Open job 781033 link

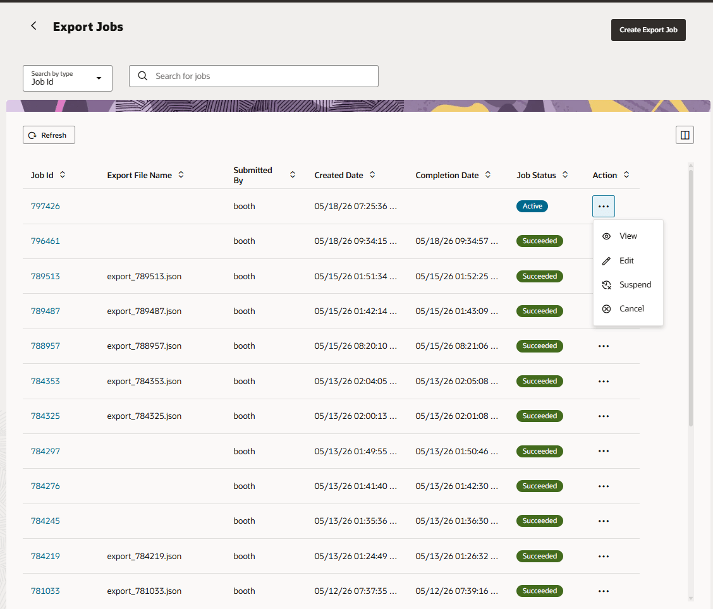[46, 591]
